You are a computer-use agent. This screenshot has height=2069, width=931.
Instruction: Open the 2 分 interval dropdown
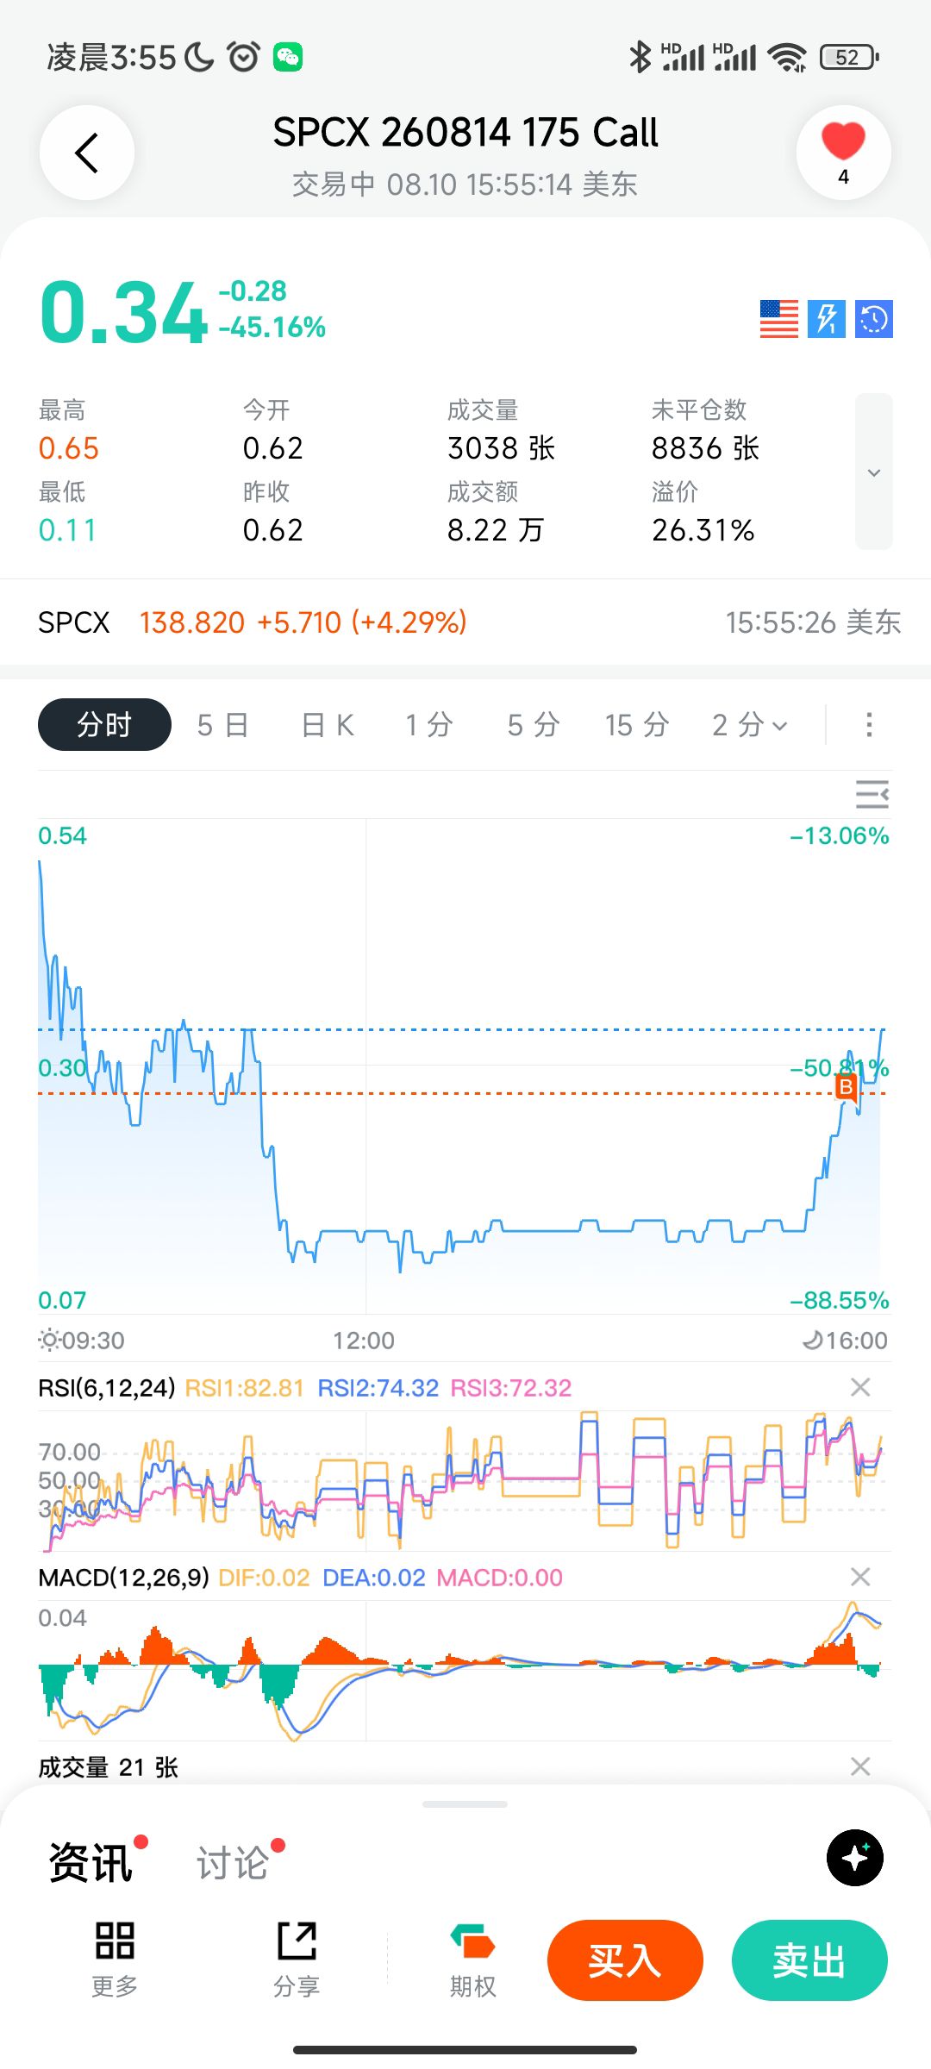tap(750, 725)
